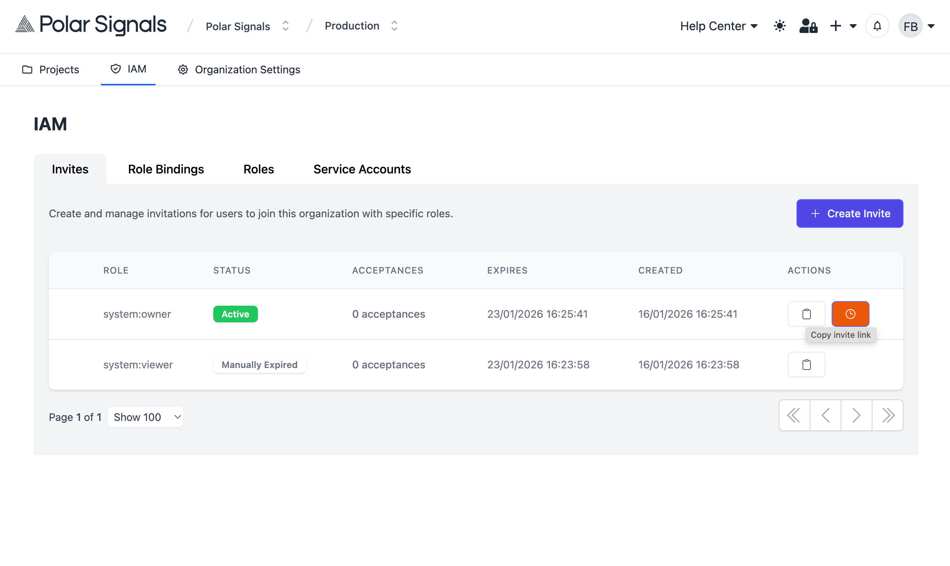Click the orange expire invite clock icon
The height and width of the screenshot is (566, 950).
click(850, 314)
